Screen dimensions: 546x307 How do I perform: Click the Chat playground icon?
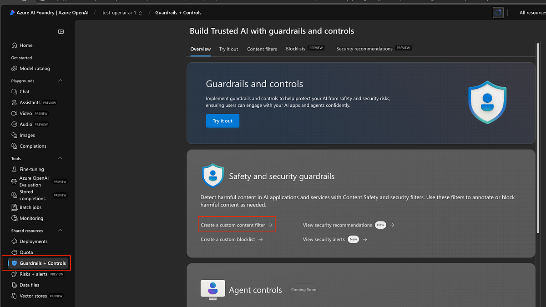(15, 92)
